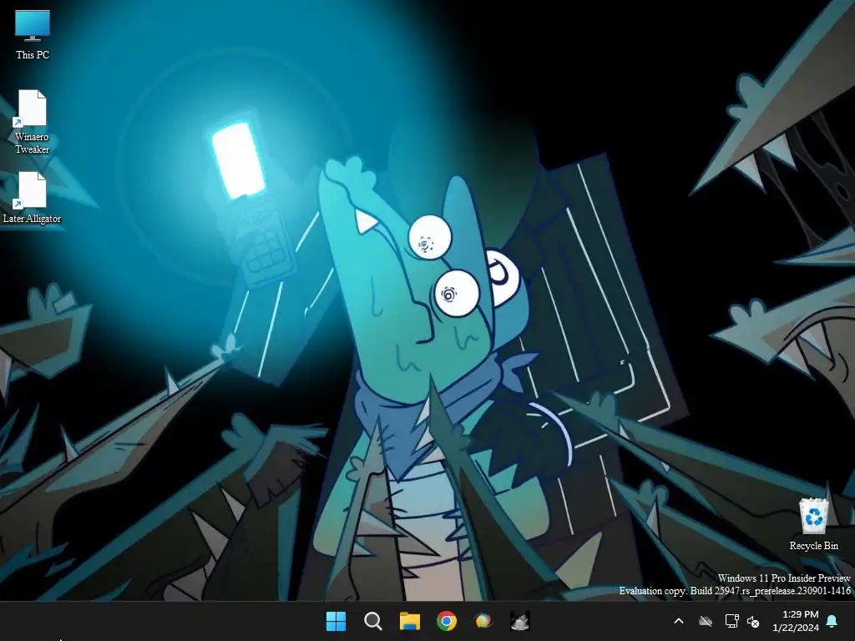
Task: Expand the hidden system tray icons
Action: click(679, 621)
